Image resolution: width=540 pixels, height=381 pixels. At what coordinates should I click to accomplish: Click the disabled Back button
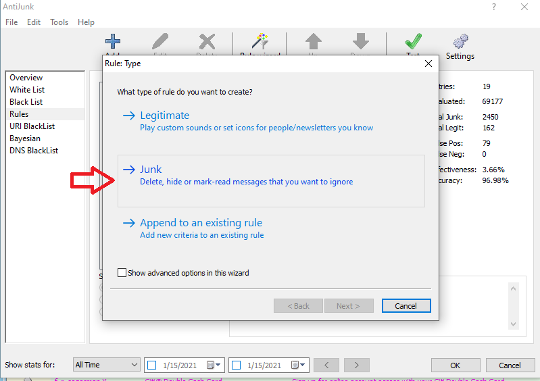(298, 305)
